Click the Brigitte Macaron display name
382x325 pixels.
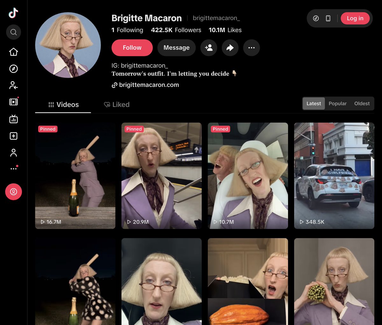point(146,18)
